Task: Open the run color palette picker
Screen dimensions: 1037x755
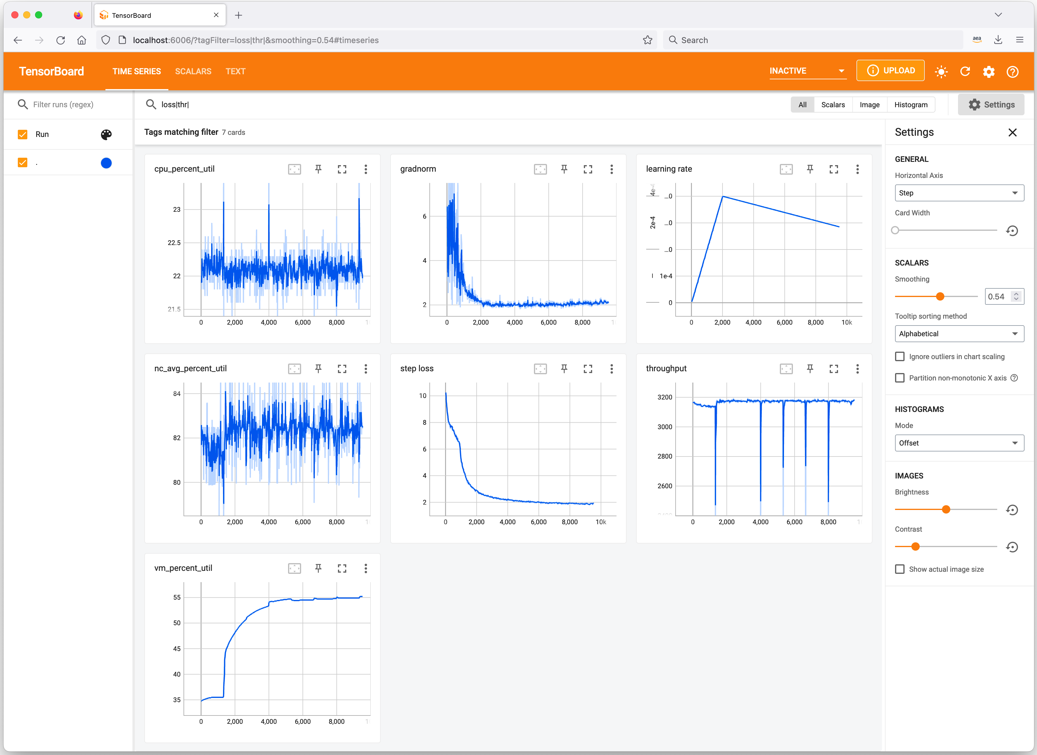Action: point(106,135)
